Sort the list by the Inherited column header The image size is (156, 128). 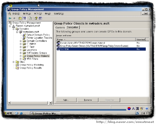[x=141, y=40]
